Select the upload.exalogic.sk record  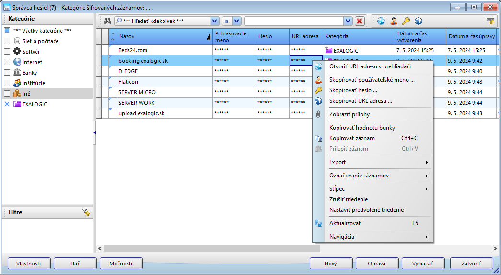pyautogui.click(x=141, y=113)
